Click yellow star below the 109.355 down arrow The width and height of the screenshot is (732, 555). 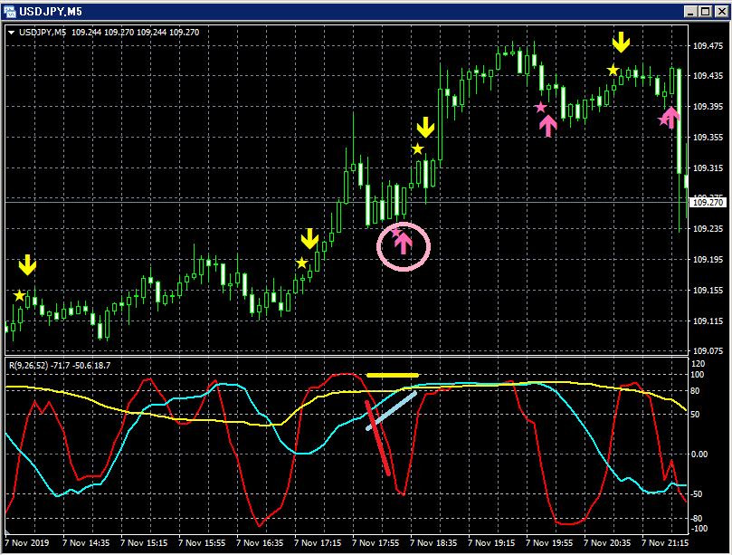tap(417, 149)
